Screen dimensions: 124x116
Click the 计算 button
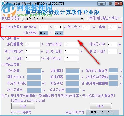pyautogui.click(x=23, y=106)
